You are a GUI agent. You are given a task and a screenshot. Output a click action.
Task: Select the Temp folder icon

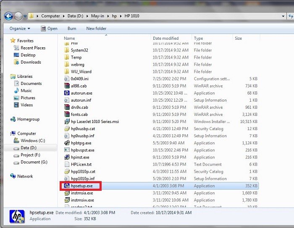pyautogui.click(x=67, y=57)
